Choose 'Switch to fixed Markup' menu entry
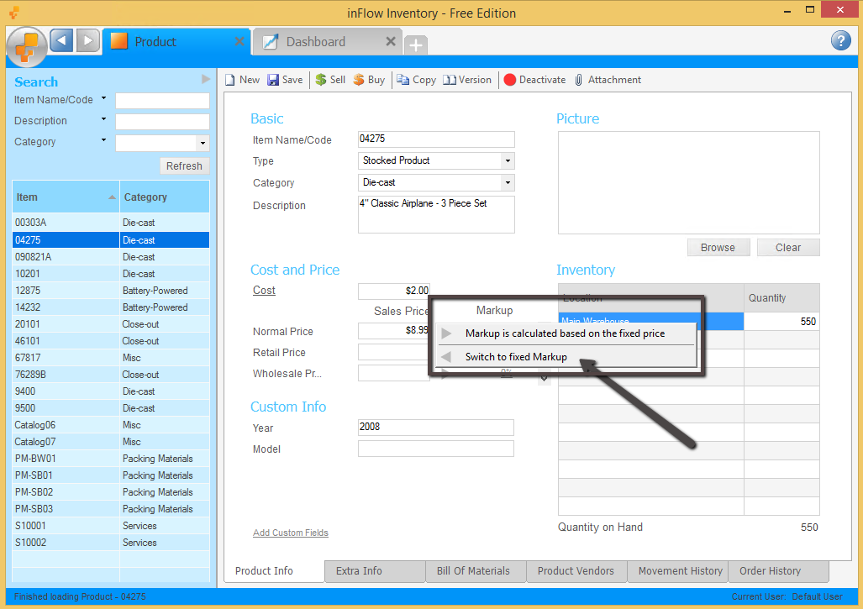 (x=566, y=357)
